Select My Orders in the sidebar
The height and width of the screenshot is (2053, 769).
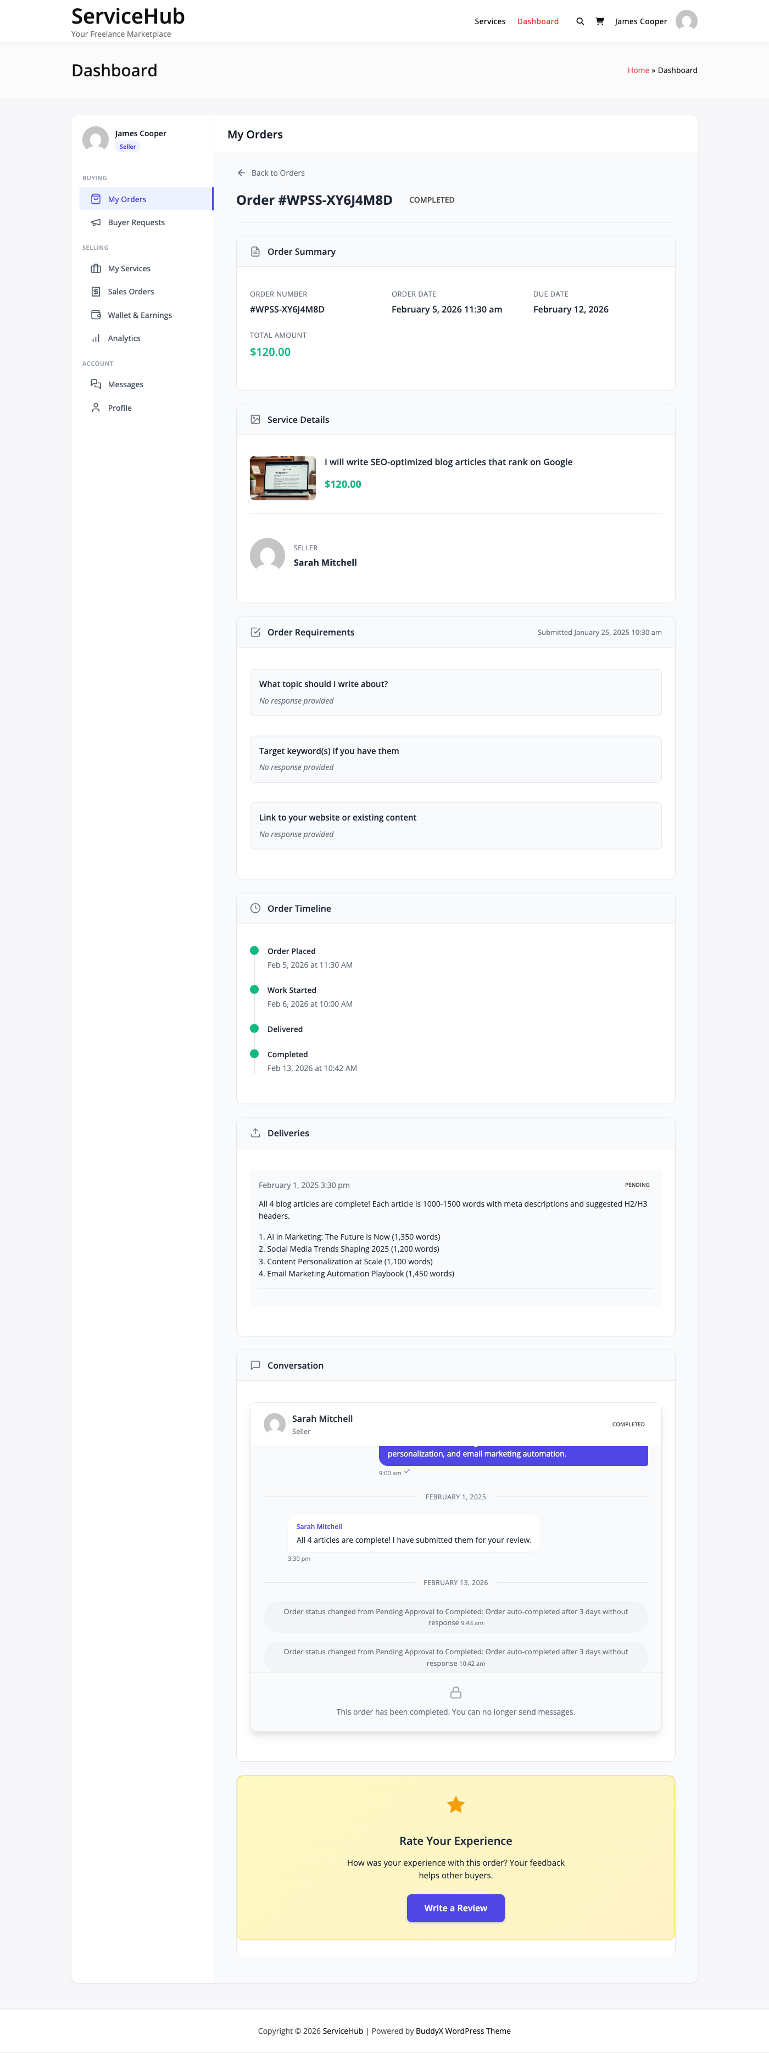pos(127,198)
